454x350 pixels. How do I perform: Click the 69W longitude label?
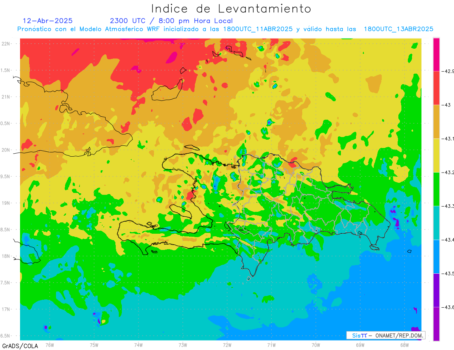(x=360, y=345)
